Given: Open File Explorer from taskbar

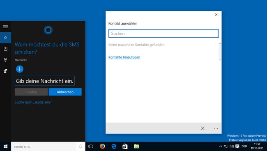Looking at the screenshot, I should tap(136, 146).
